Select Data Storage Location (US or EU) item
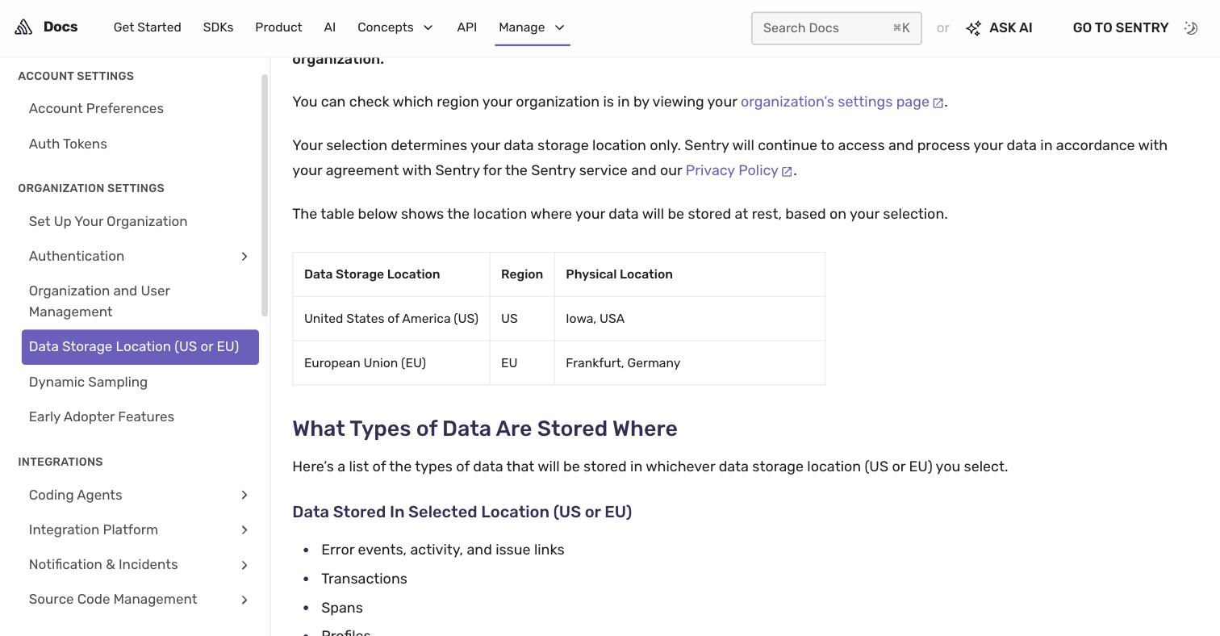The height and width of the screenshot is (636, 1220). tap(140, 347)
